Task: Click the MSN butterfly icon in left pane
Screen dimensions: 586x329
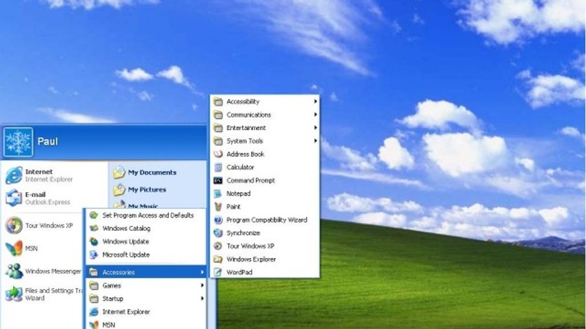Action: point(14,248)
